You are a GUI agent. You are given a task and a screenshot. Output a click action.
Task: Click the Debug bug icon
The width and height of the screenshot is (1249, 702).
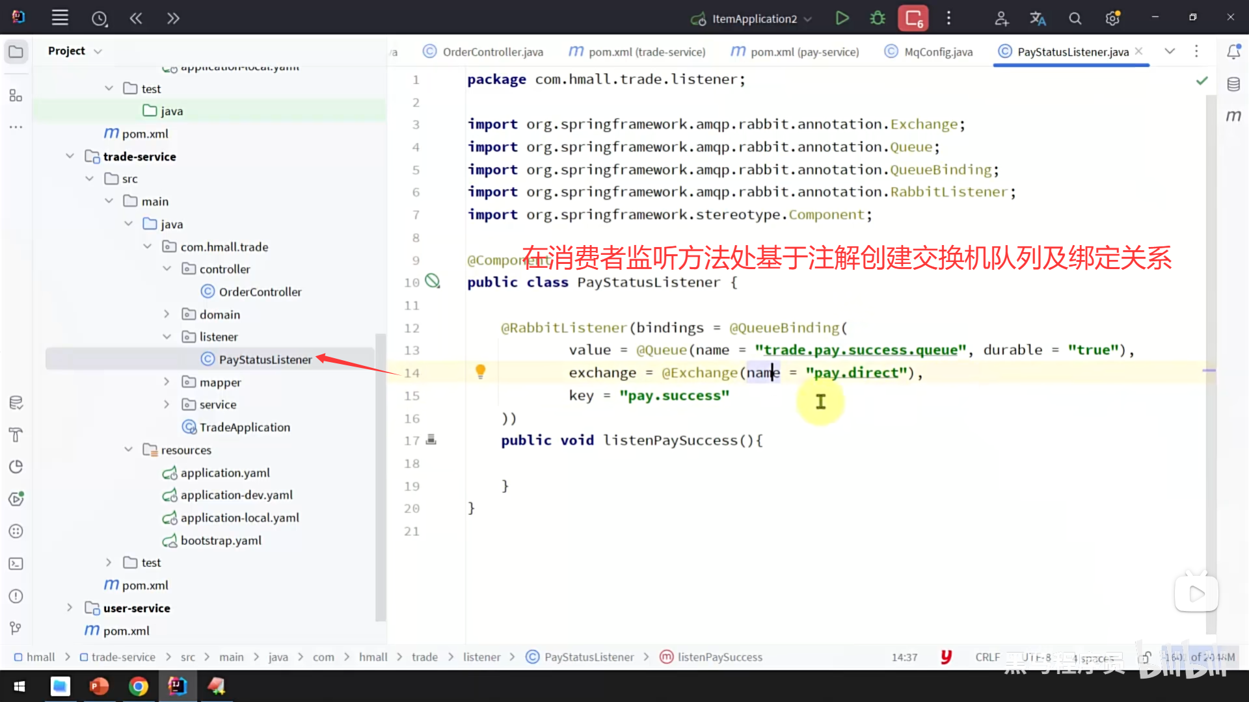coord(878,18)
